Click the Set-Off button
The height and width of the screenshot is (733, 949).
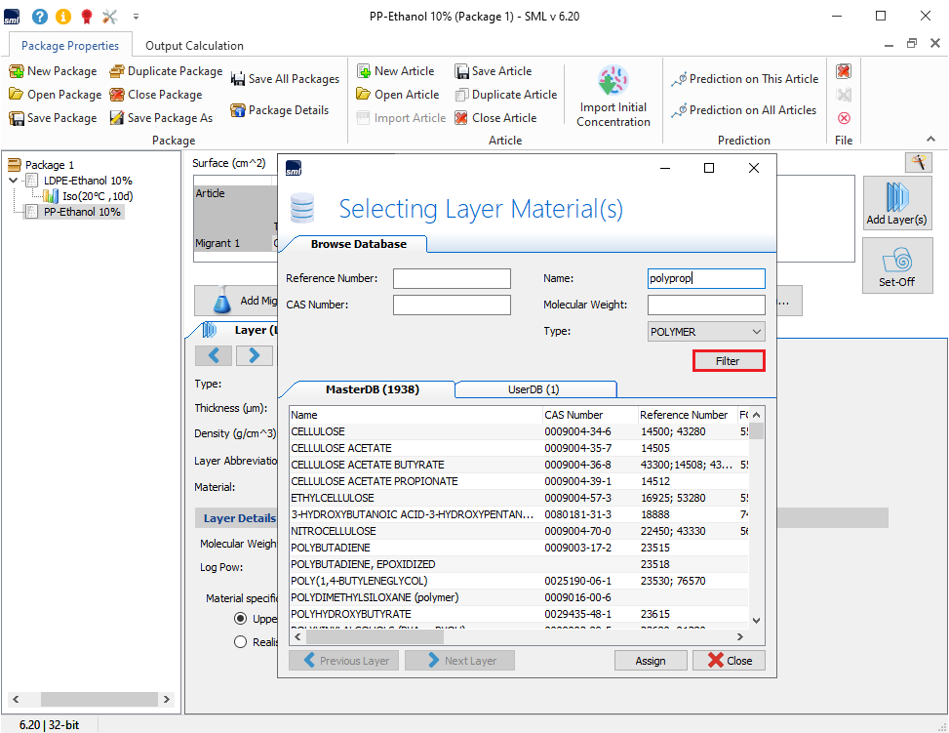pyautogui.click(x=896, y=265)
